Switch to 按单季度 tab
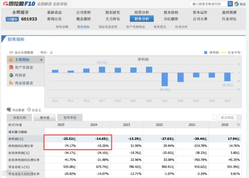The height and width of the screenshot is (178, 249). [70, 118]
